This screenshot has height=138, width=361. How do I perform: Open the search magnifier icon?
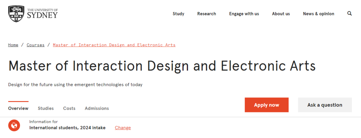pyautogui.click(x=350, y=14)
